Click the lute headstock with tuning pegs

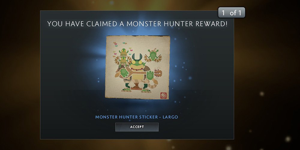[158, 73]
